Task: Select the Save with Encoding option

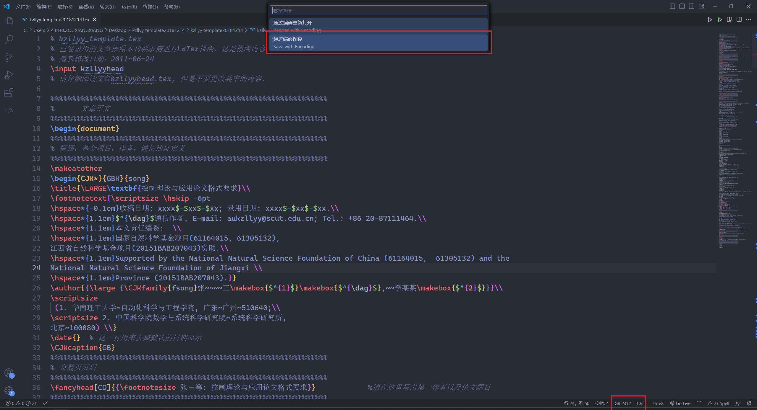Action: pos(378,43)
